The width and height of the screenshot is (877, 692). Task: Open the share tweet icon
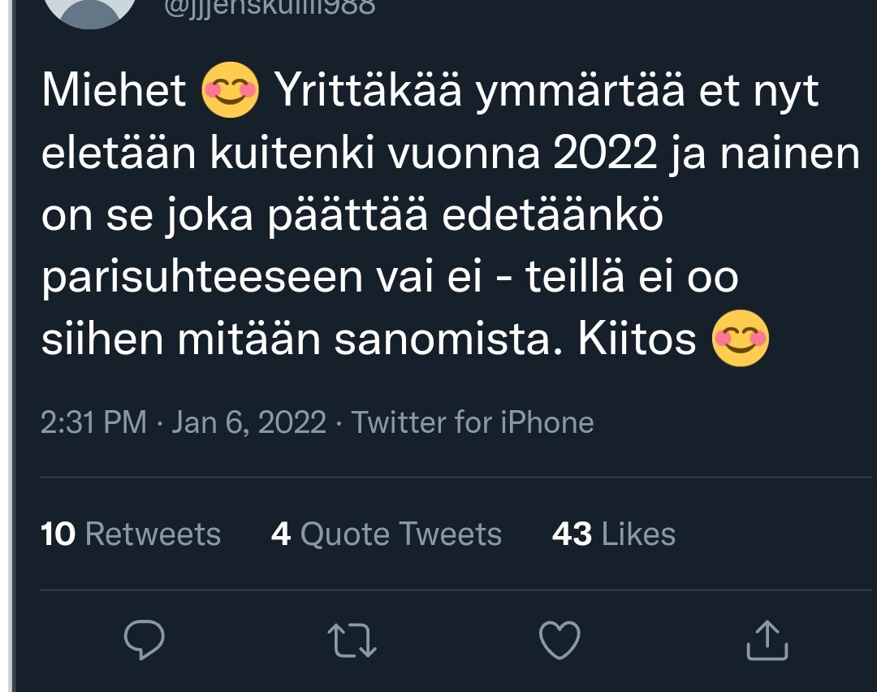click(x=767, y=641)
